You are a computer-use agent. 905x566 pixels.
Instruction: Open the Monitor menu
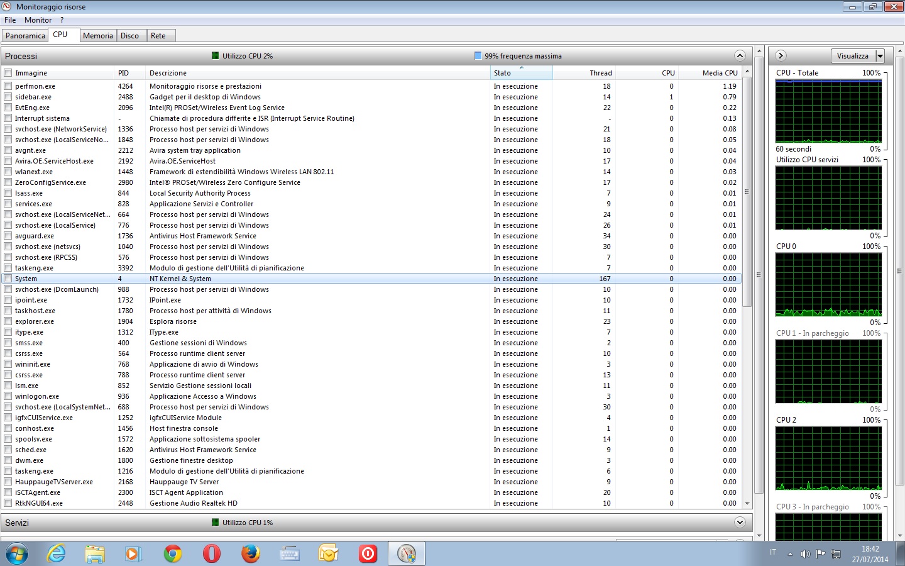(x=38, y=20)
